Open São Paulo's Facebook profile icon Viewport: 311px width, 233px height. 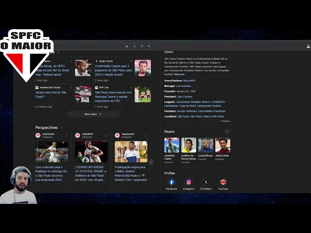click(x=172, y=182)
